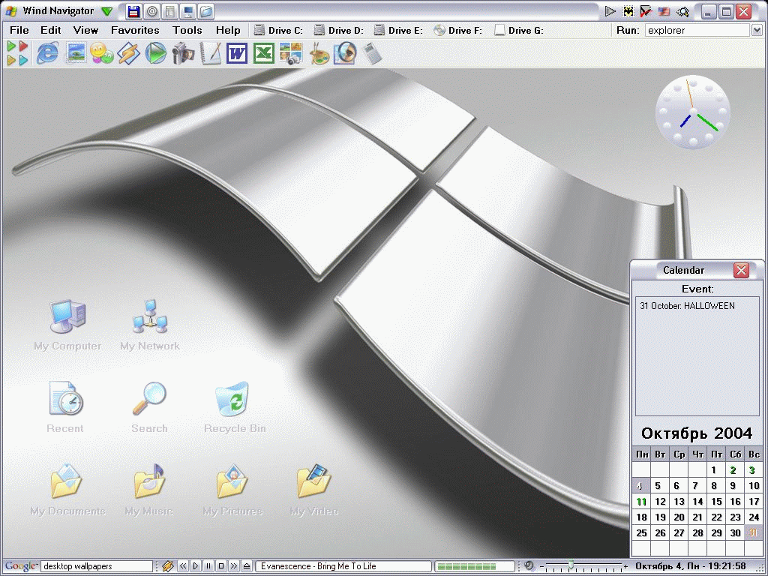Image resolution: width=768 pixels, height=576 pixels.
Task: Open the media player play-button icon
Action: [x=156, y=53]
